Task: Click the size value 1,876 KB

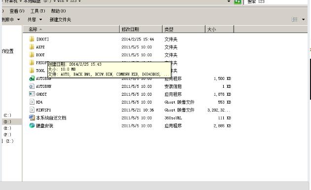Action: point(222,94)
